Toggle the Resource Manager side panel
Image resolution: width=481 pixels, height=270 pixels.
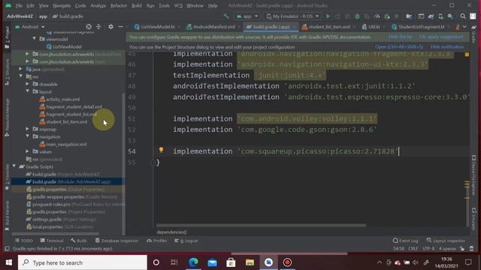pos(7,118)
